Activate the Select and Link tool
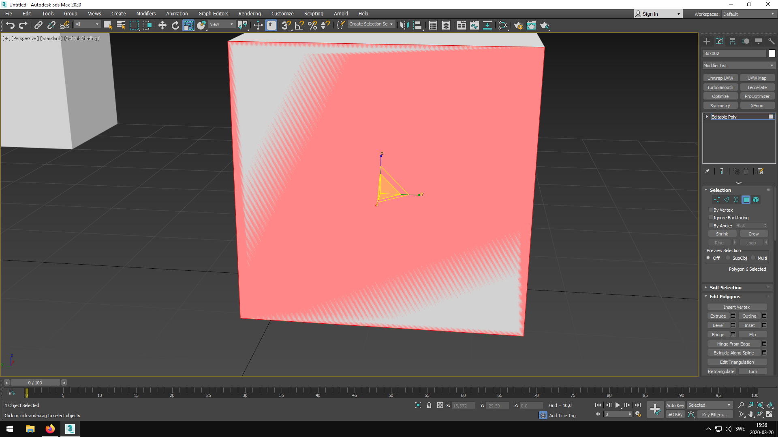Viewport: 778px width, 437px height. [38, 25]
